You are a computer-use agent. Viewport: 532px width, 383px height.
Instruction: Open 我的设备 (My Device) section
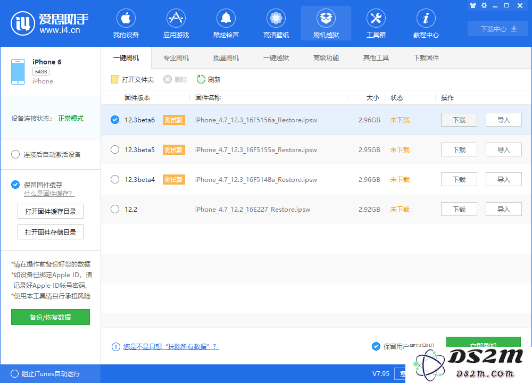pos(126,23)
